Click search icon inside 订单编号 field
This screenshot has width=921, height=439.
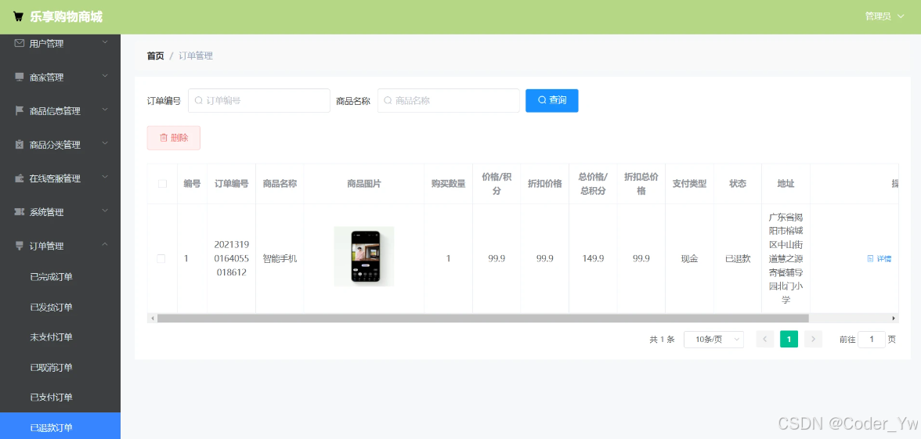click(199, 100)
